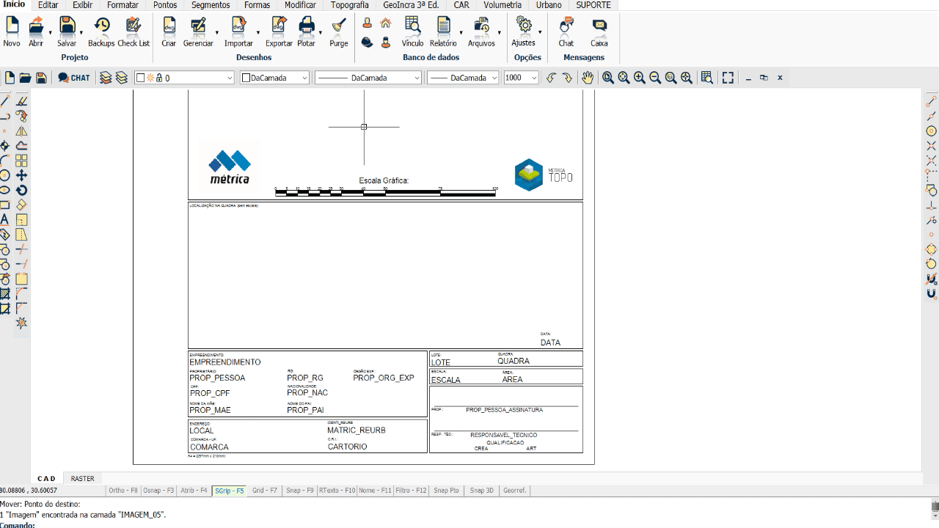This screenshot has height=528, width=939.
Task: Click the command line scrollbar
Action: [x=934, y=507]
